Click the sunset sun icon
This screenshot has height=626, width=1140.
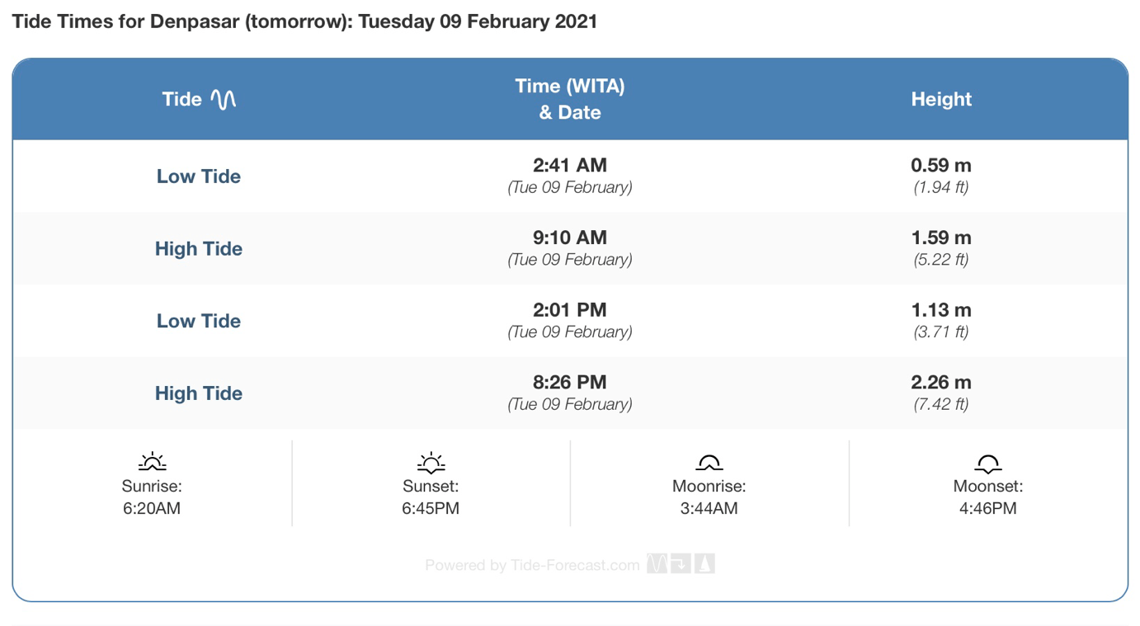[x=431, y=462]
